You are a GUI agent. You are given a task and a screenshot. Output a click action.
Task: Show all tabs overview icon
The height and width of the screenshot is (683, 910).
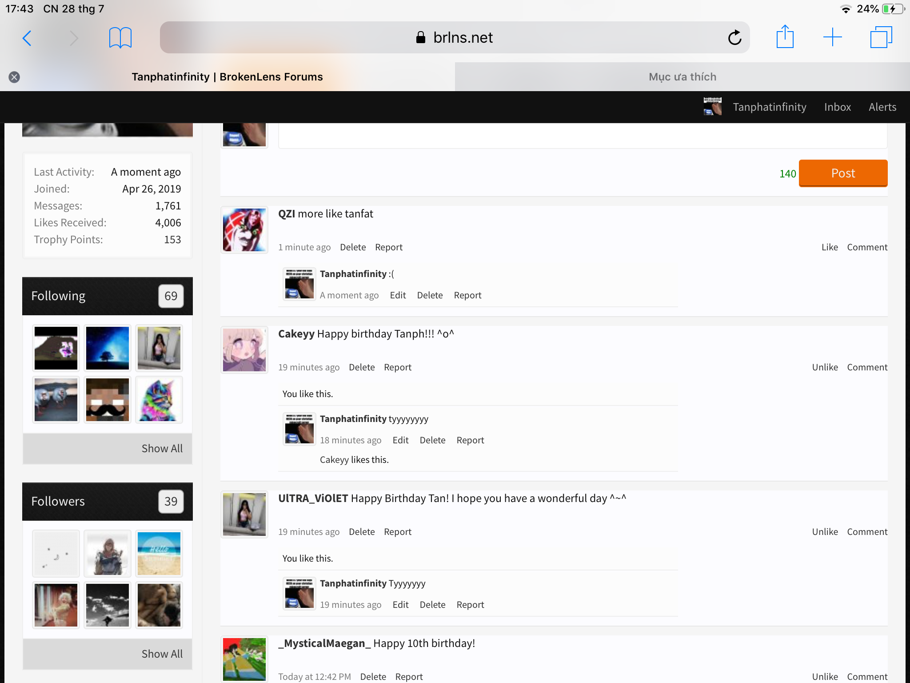click(881, 37)
